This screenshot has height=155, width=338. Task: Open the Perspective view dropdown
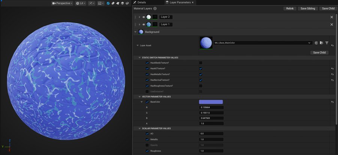(62, 3)
